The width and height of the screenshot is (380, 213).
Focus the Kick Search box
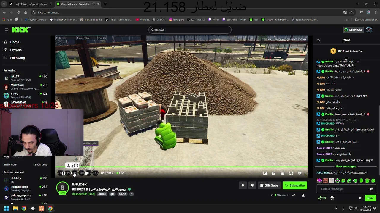coord(190,30)
